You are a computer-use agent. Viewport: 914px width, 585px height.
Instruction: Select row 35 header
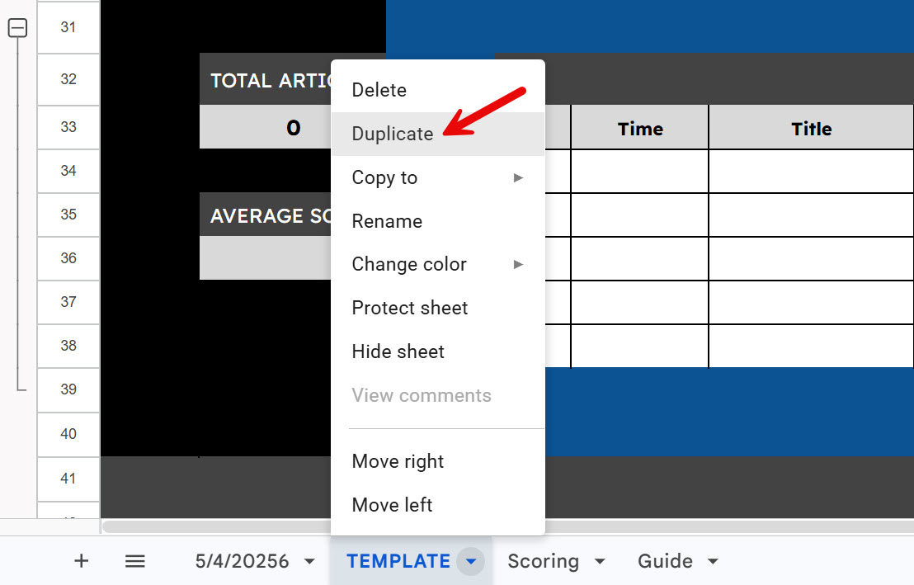click(68, 214)
